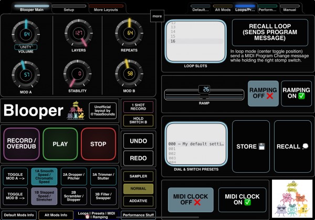The height and width of the screenshot is (220, 315).
Task: Select preset slot 002
Action: (196, 153)
